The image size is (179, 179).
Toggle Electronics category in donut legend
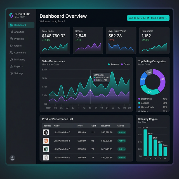(x=146, y=99)
